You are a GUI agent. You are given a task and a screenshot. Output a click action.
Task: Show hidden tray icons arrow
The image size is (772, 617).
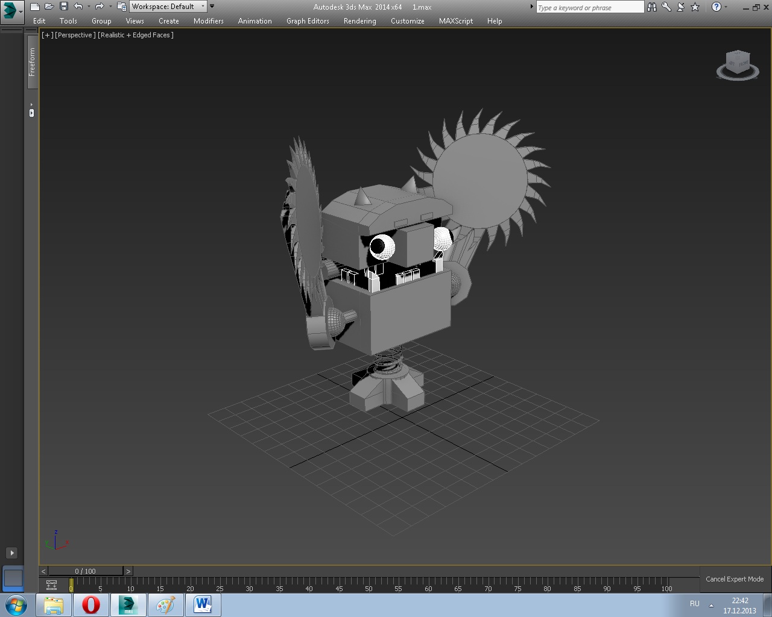tap(711, 606)
